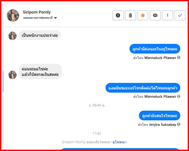Click the spam report stop-sign icon

click(118, 15)
